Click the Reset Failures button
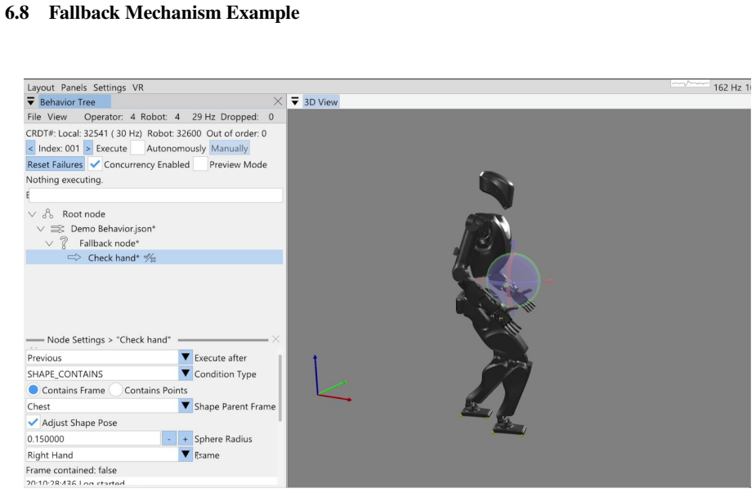756x493 pixels. [x=55, y=164]
